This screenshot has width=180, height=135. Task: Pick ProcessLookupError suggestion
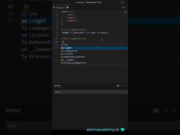point(94,63)
